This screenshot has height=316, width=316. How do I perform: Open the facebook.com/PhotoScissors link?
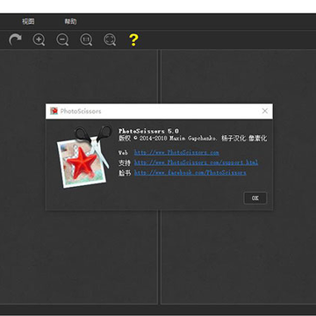pyautogui.click(x=190, y=173)
